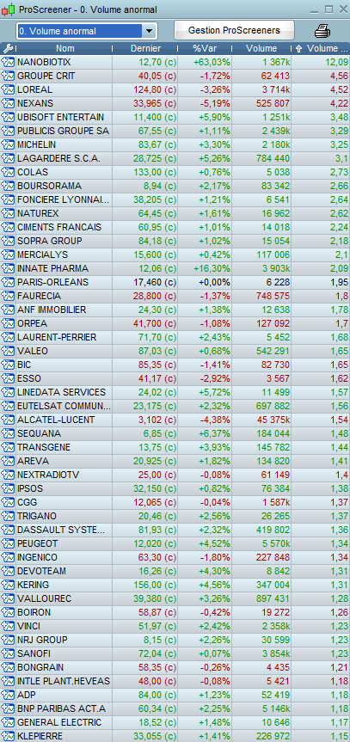Click ADP in the list
Screen dimensions: 350x742
point(26,695)
